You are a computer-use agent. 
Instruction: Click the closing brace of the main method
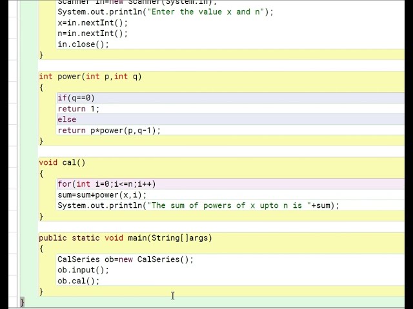pos(41,292)
